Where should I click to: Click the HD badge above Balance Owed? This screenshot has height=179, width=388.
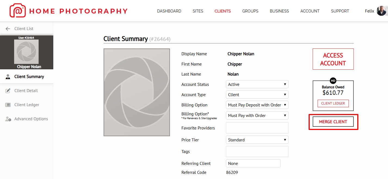(x=333, y=80)
